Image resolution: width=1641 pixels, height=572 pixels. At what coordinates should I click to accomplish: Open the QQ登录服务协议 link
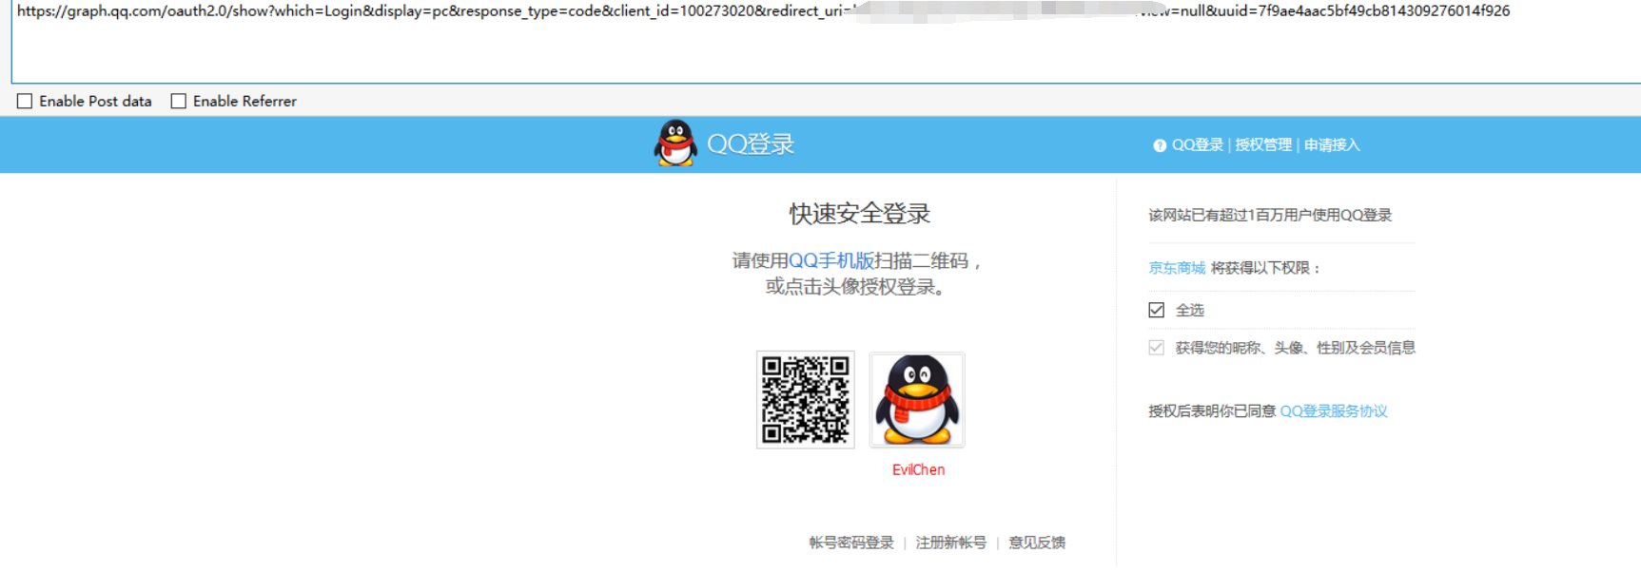coord(1334,411)
